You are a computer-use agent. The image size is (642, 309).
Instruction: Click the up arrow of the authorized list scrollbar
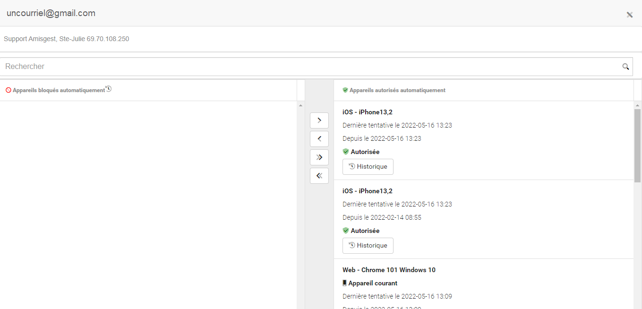point(638,105)
